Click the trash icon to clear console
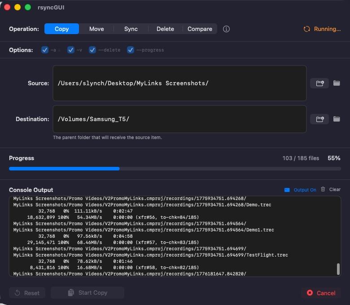Screen dimensions: 350x305 [323, 189]
